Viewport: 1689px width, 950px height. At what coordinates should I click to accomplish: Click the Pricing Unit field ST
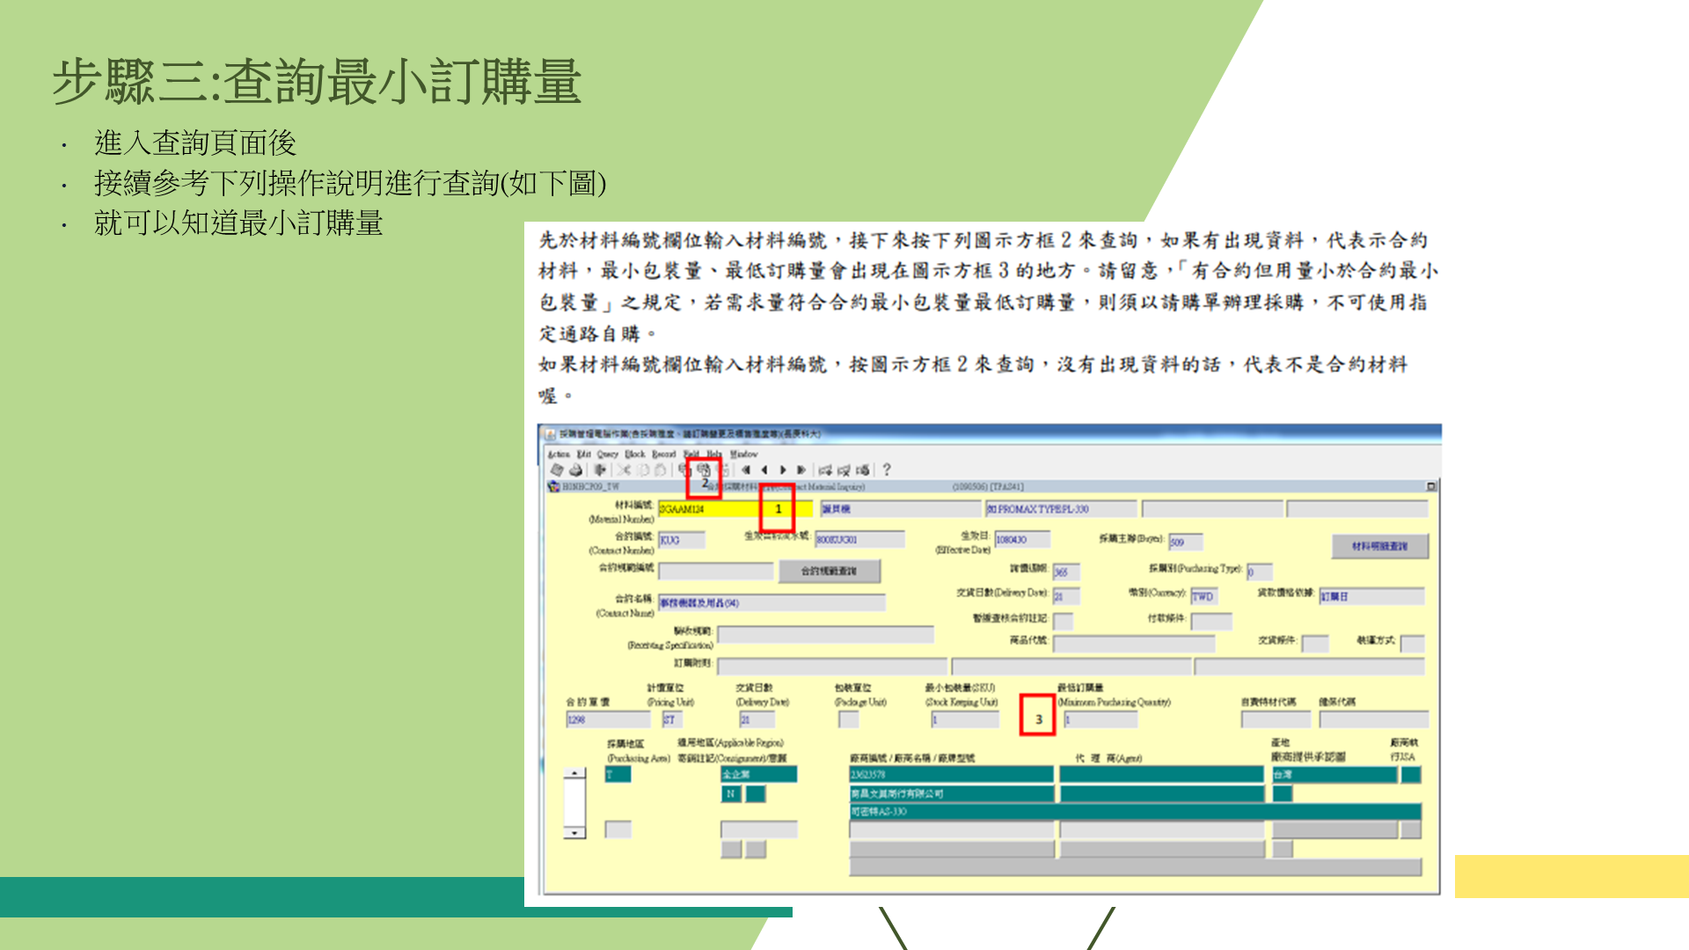pyautogui.click(x=671, y=720)
